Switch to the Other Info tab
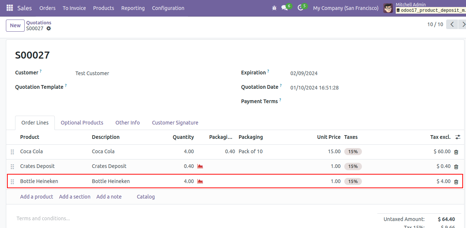Screen dimensions: 466x228 click(128, 123)
